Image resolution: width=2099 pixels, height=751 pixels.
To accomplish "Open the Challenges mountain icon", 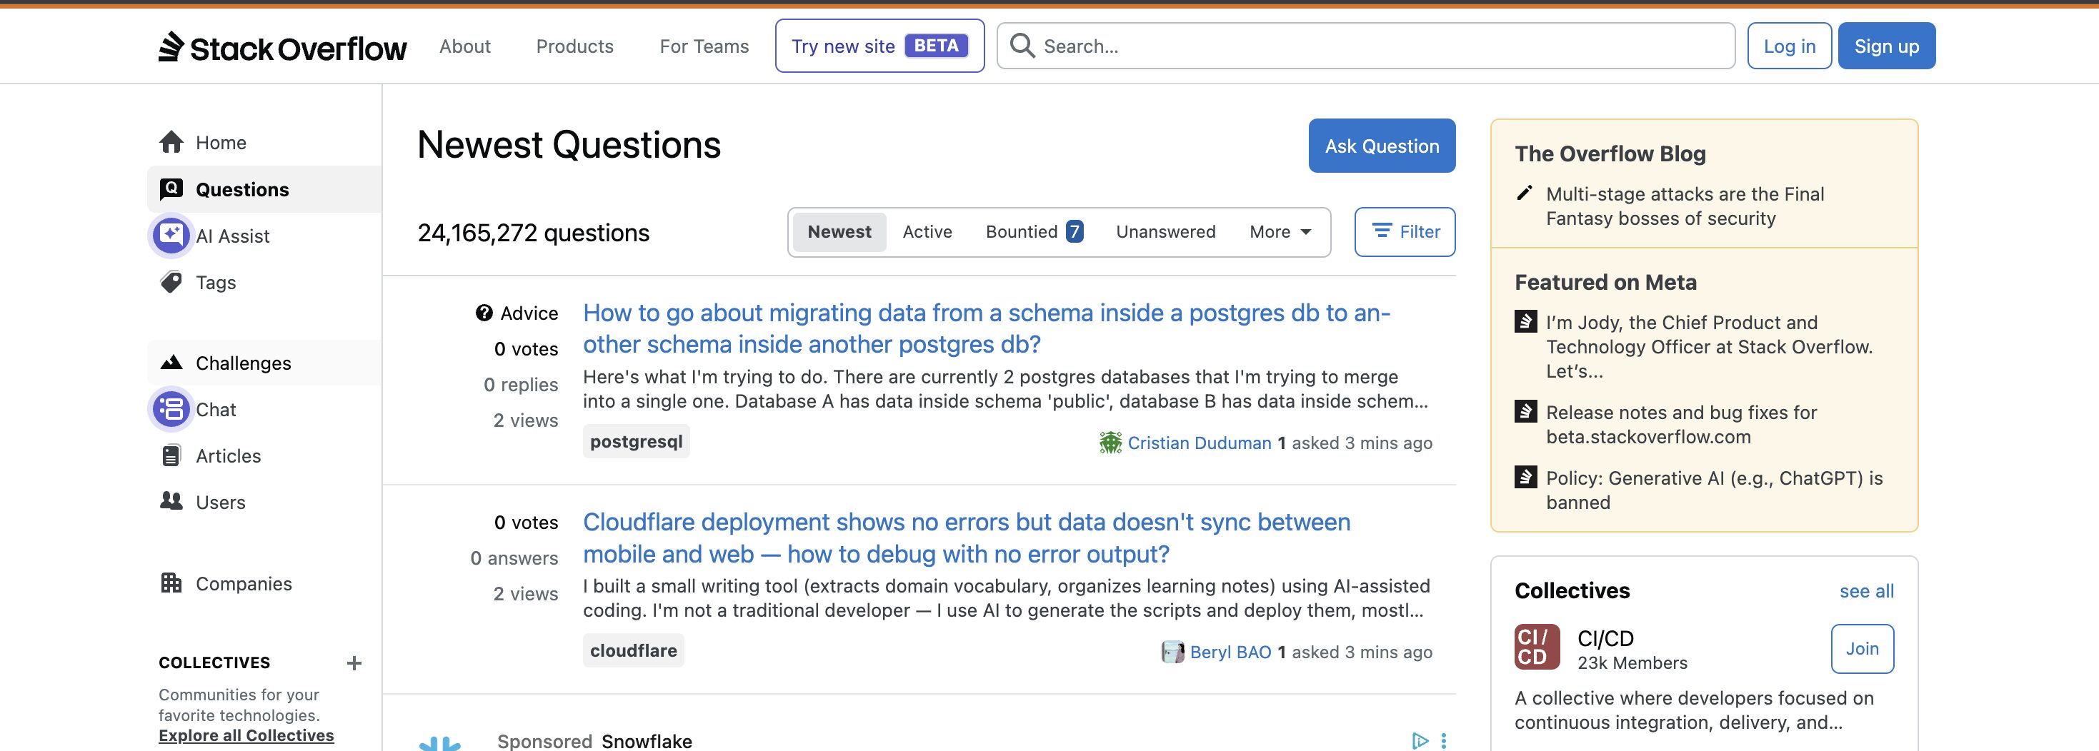I will pyautogui.click(x=171, y=363).
